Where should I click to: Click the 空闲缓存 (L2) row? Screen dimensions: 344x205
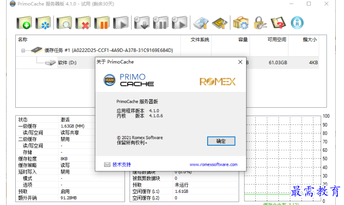click(x=184, y=198)
